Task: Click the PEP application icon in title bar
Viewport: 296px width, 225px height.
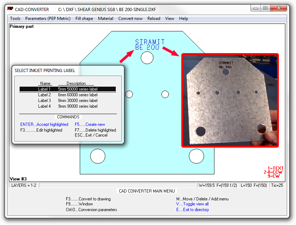Action: (x=10, y=9)
